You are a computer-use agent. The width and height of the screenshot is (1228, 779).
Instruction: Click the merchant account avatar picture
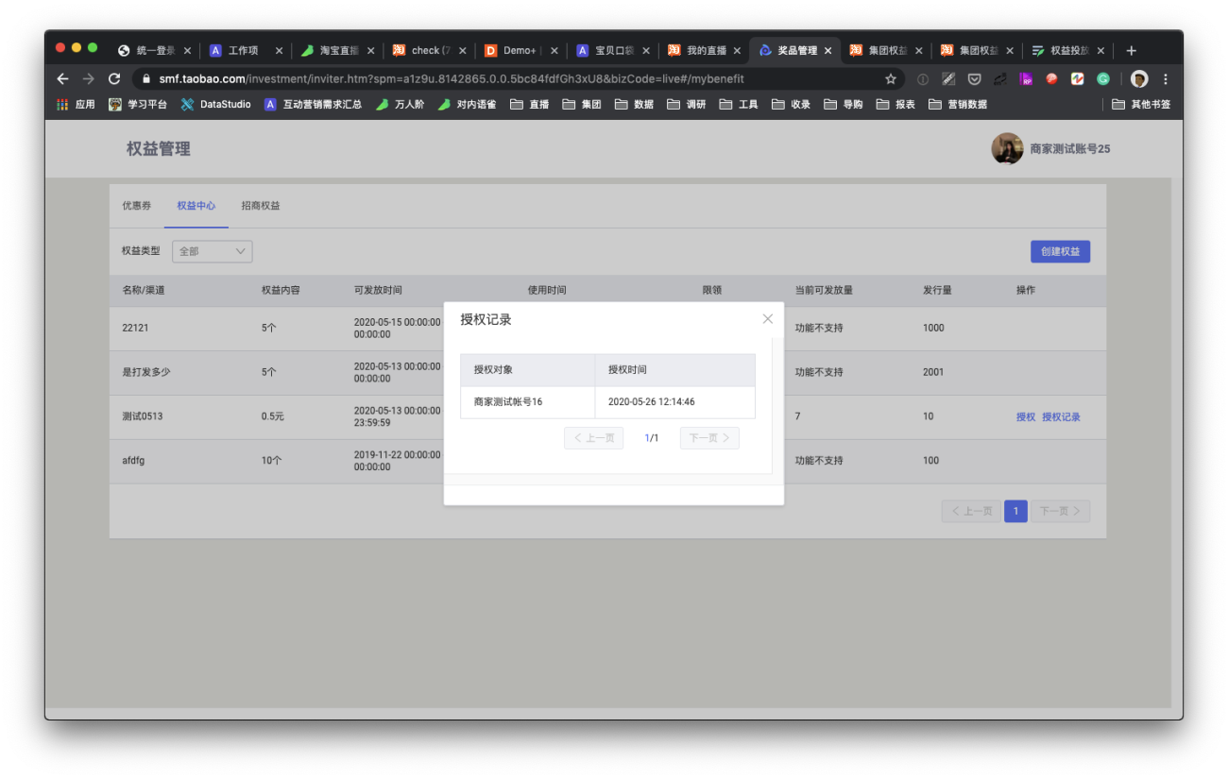click(x=1007, y=148)
